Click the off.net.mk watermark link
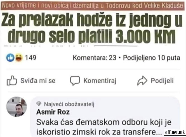Image resolution: width=186 pixels, height=137 pixels. [x=175, y=133]
